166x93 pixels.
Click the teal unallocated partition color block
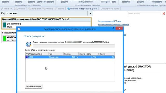(4, 25)
